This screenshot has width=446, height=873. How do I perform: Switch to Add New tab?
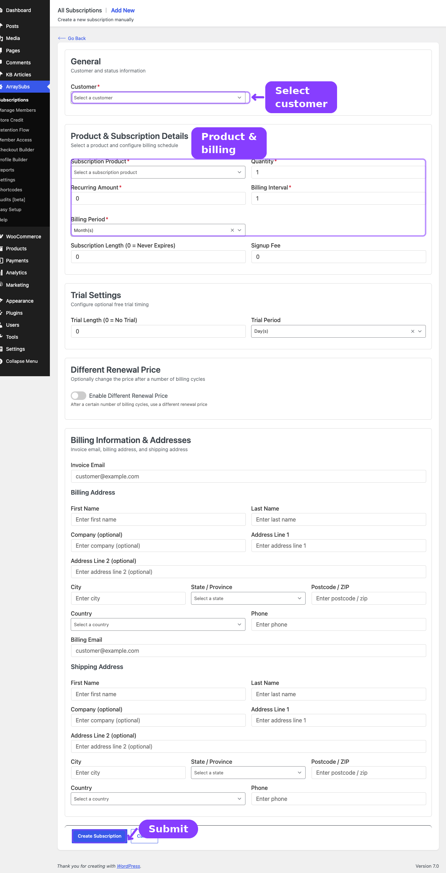[x=123, y=10]
